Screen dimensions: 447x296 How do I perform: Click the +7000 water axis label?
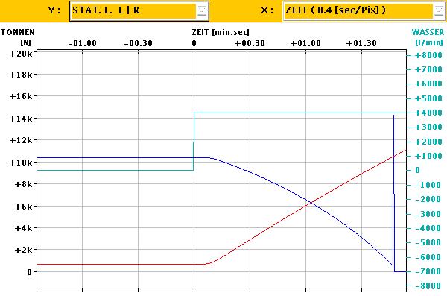click(x=428, y=69)
